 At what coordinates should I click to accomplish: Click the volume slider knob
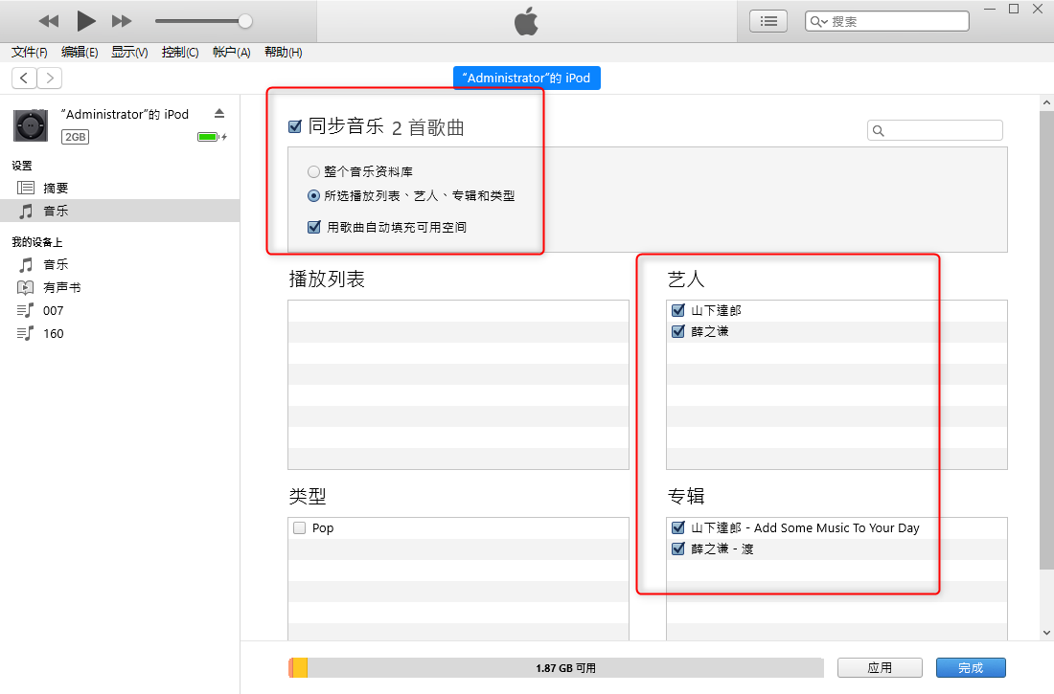[245, 21]
